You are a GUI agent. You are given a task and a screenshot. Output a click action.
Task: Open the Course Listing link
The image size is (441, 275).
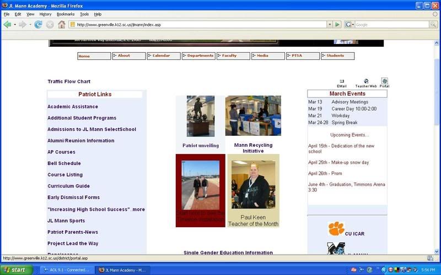pos(65,175)
